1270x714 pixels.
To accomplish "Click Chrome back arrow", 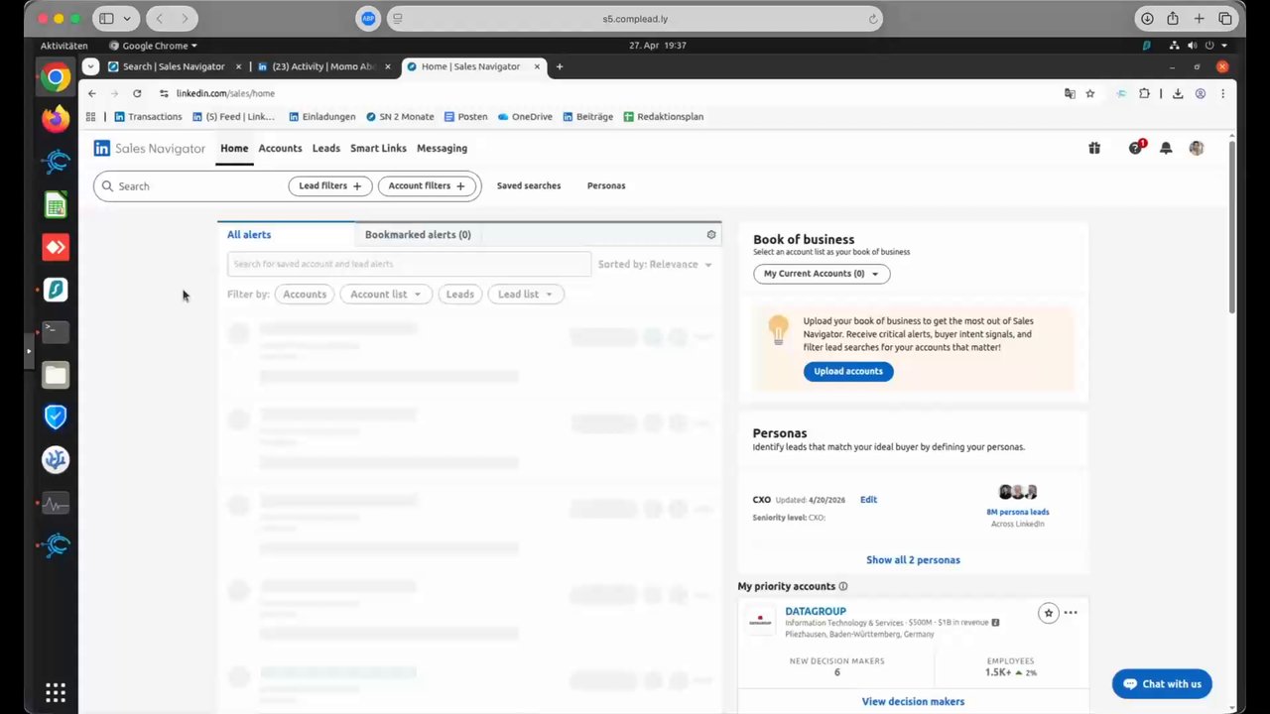I will point(92,93).
